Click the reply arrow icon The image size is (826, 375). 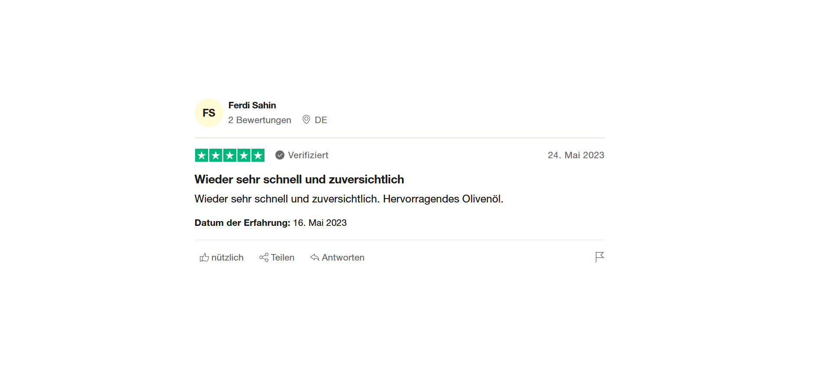[x=315, y=258]
